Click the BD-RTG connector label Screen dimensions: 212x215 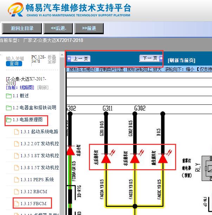point(79,191)
